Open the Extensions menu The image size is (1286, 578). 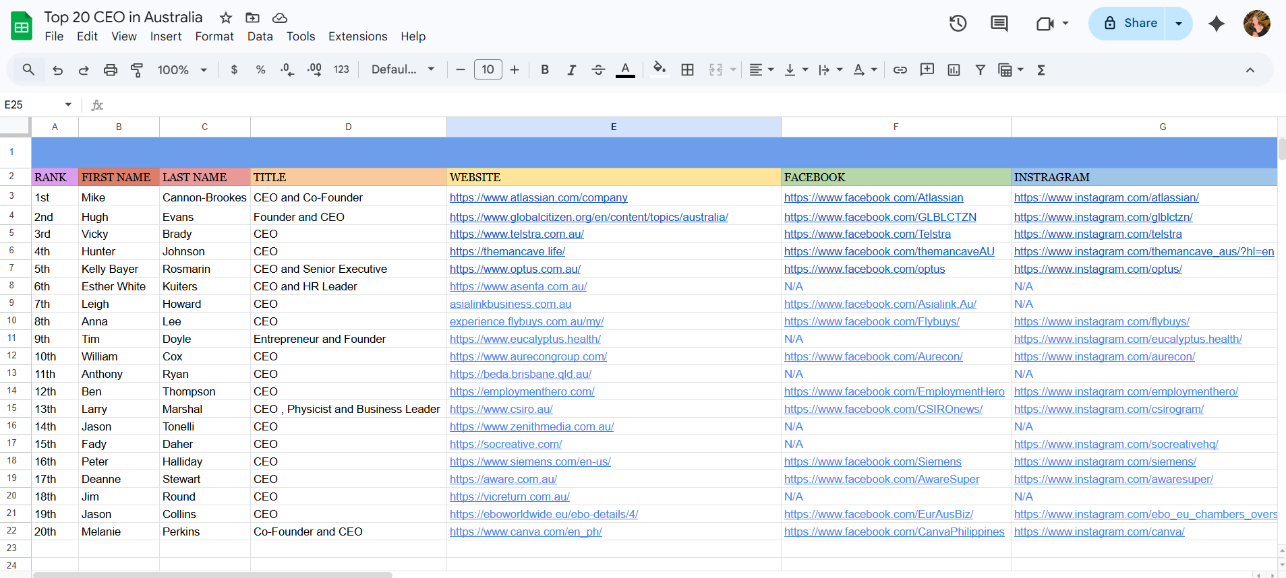coord(358,36)
